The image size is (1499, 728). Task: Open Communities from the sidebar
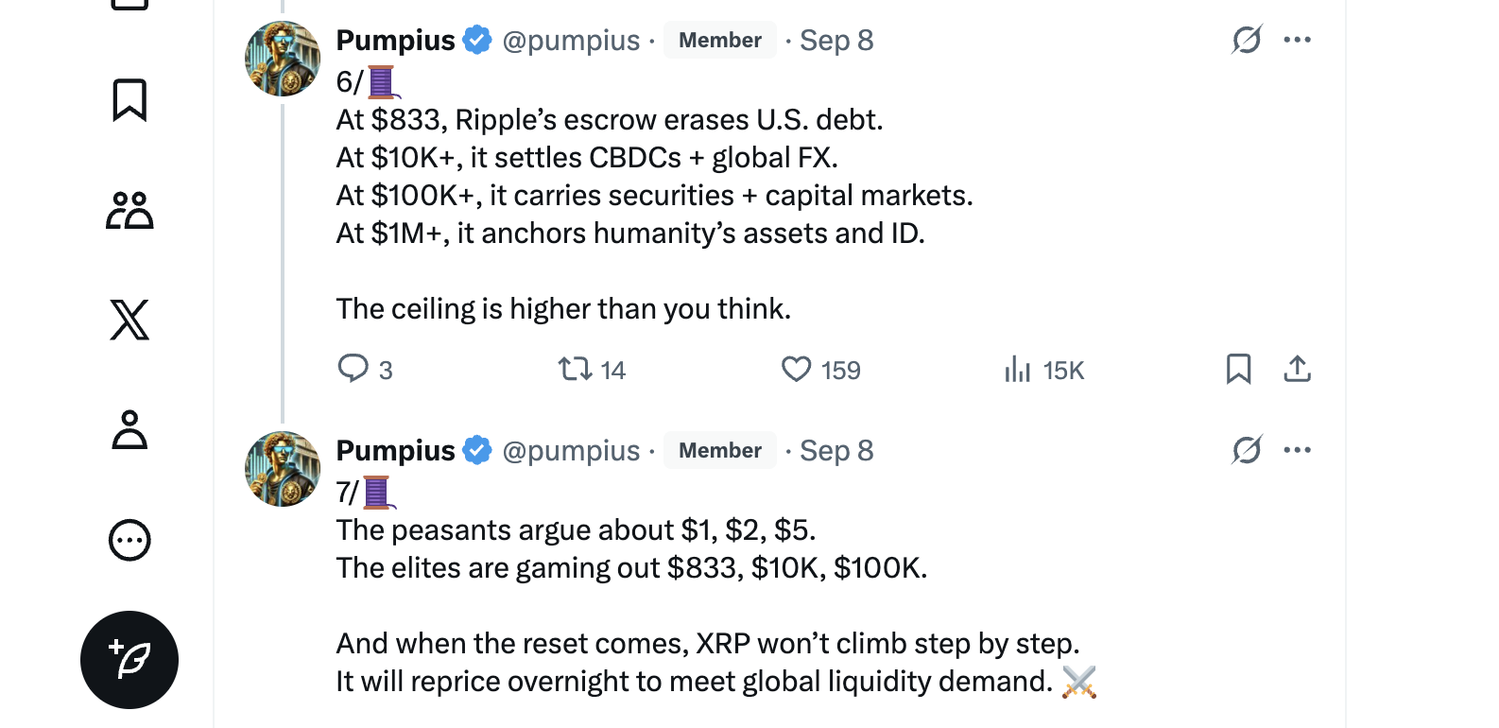pos(129,210)
